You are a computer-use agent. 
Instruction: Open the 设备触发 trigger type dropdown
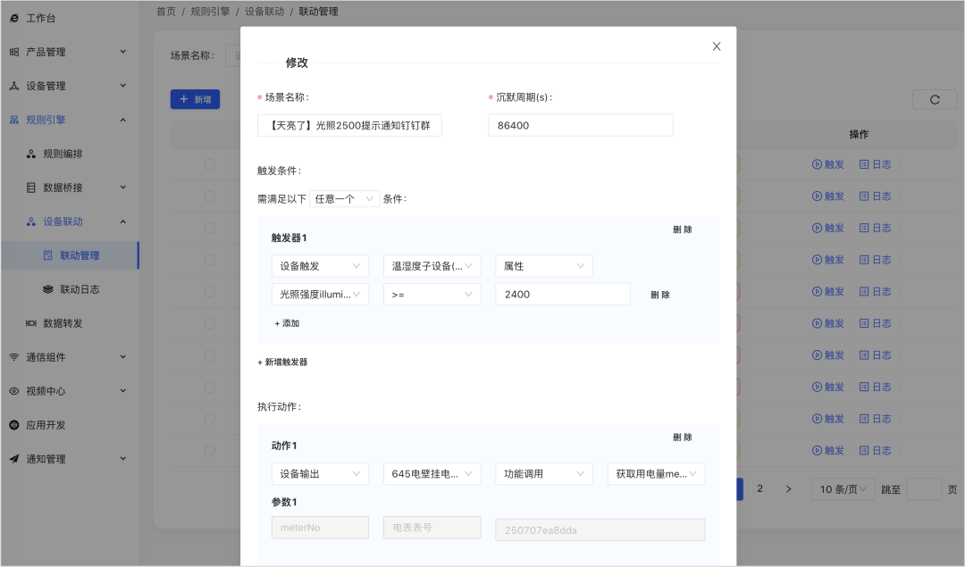(x=320, y=266)
